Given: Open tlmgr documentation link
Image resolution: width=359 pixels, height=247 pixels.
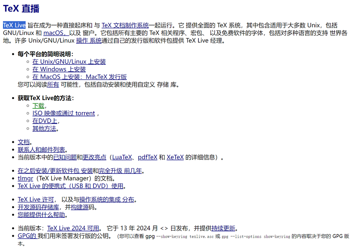Looking at the screenshot, I should click(x=25, y=179).
